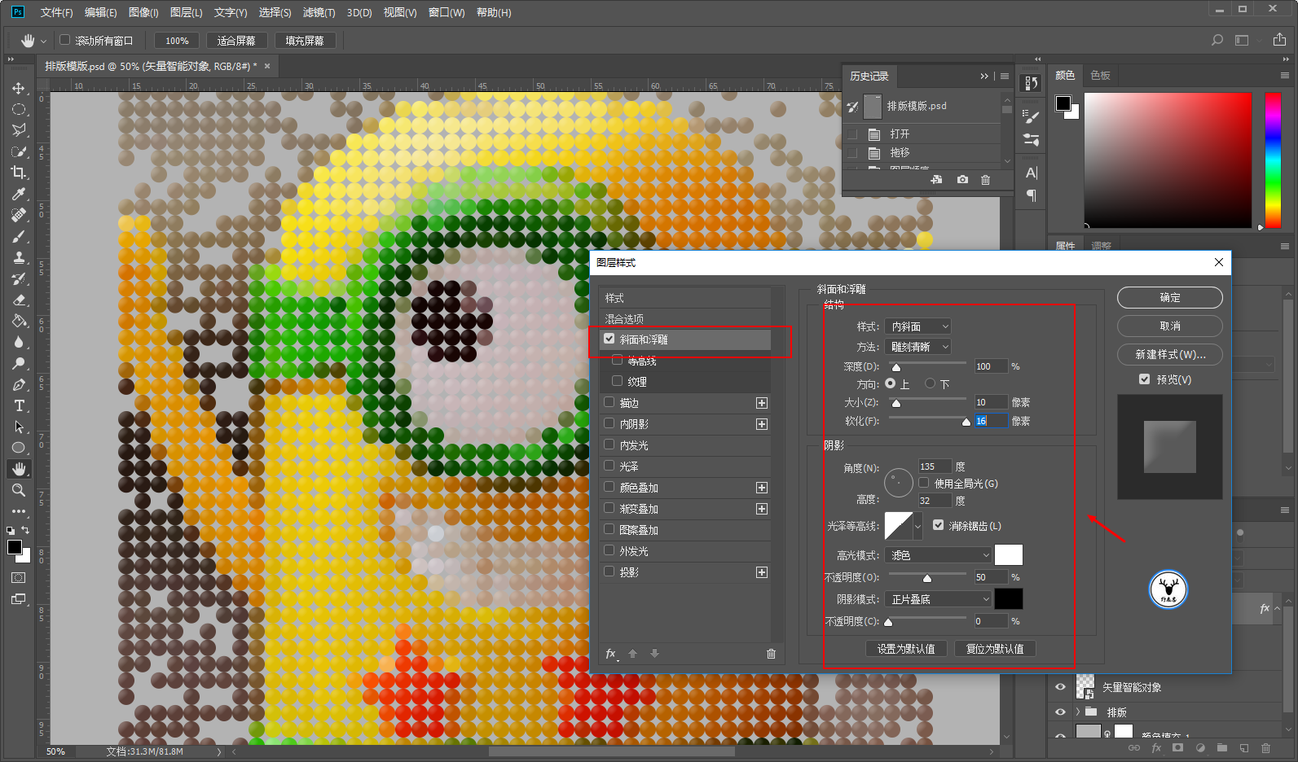
Task: Select the 下 direction radio button
Action: pos(930,383)
